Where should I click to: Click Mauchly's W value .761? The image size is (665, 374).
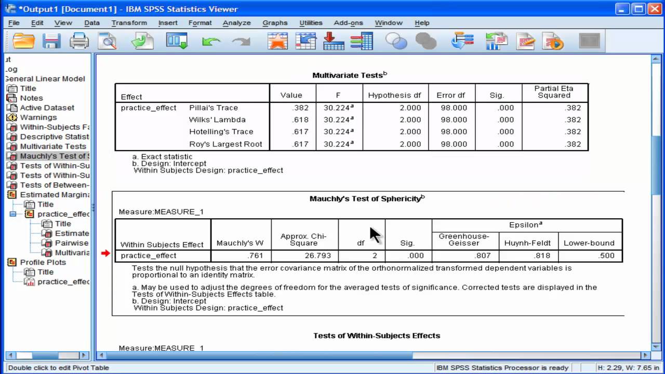tap(255, 256)
